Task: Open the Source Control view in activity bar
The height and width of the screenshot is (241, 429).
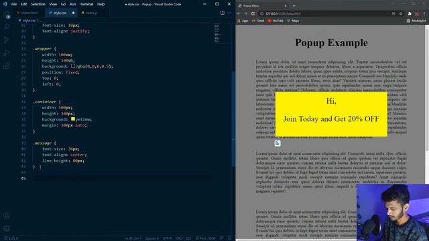Action: click(6, 39)
